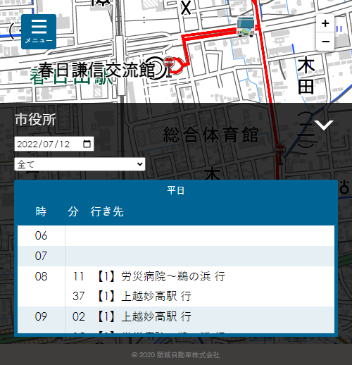
Task: Click the 頸城自動車株式会社 copyright footer
Action: [176, 354]
